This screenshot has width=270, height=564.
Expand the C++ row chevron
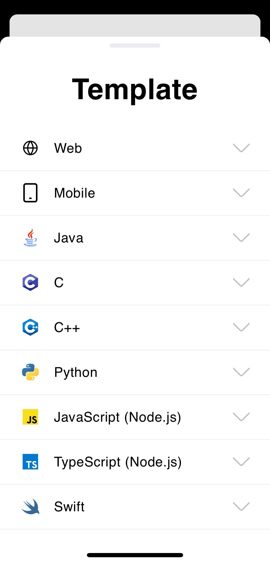click(x=241, y=327)
